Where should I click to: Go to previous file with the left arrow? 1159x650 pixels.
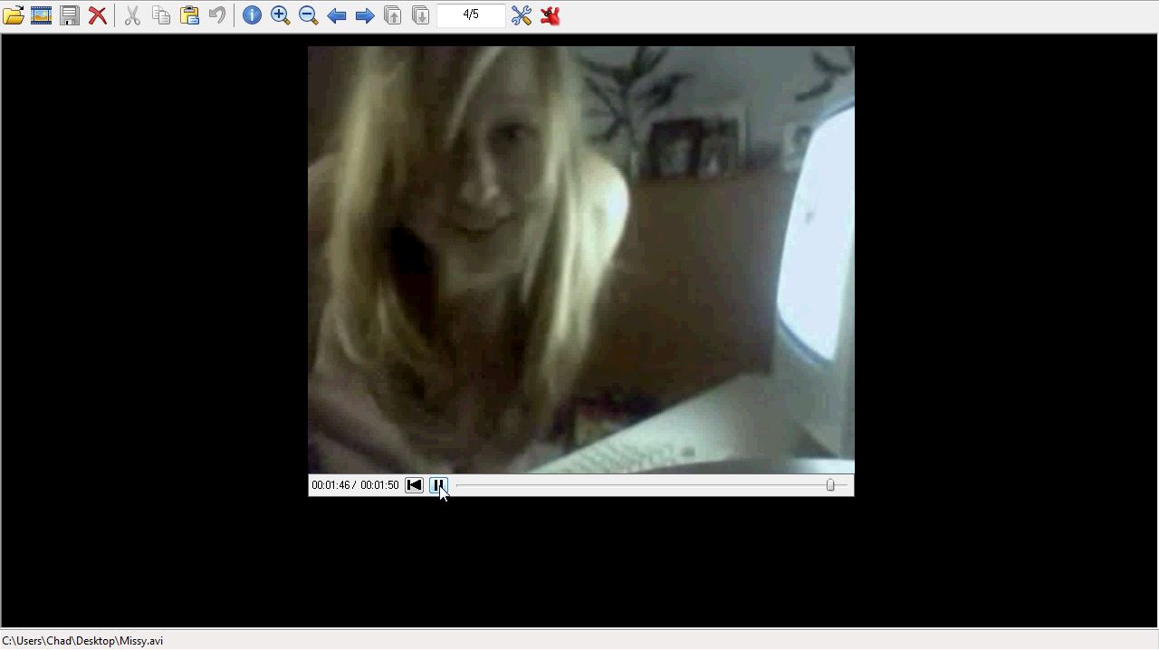tap(336, 15)
